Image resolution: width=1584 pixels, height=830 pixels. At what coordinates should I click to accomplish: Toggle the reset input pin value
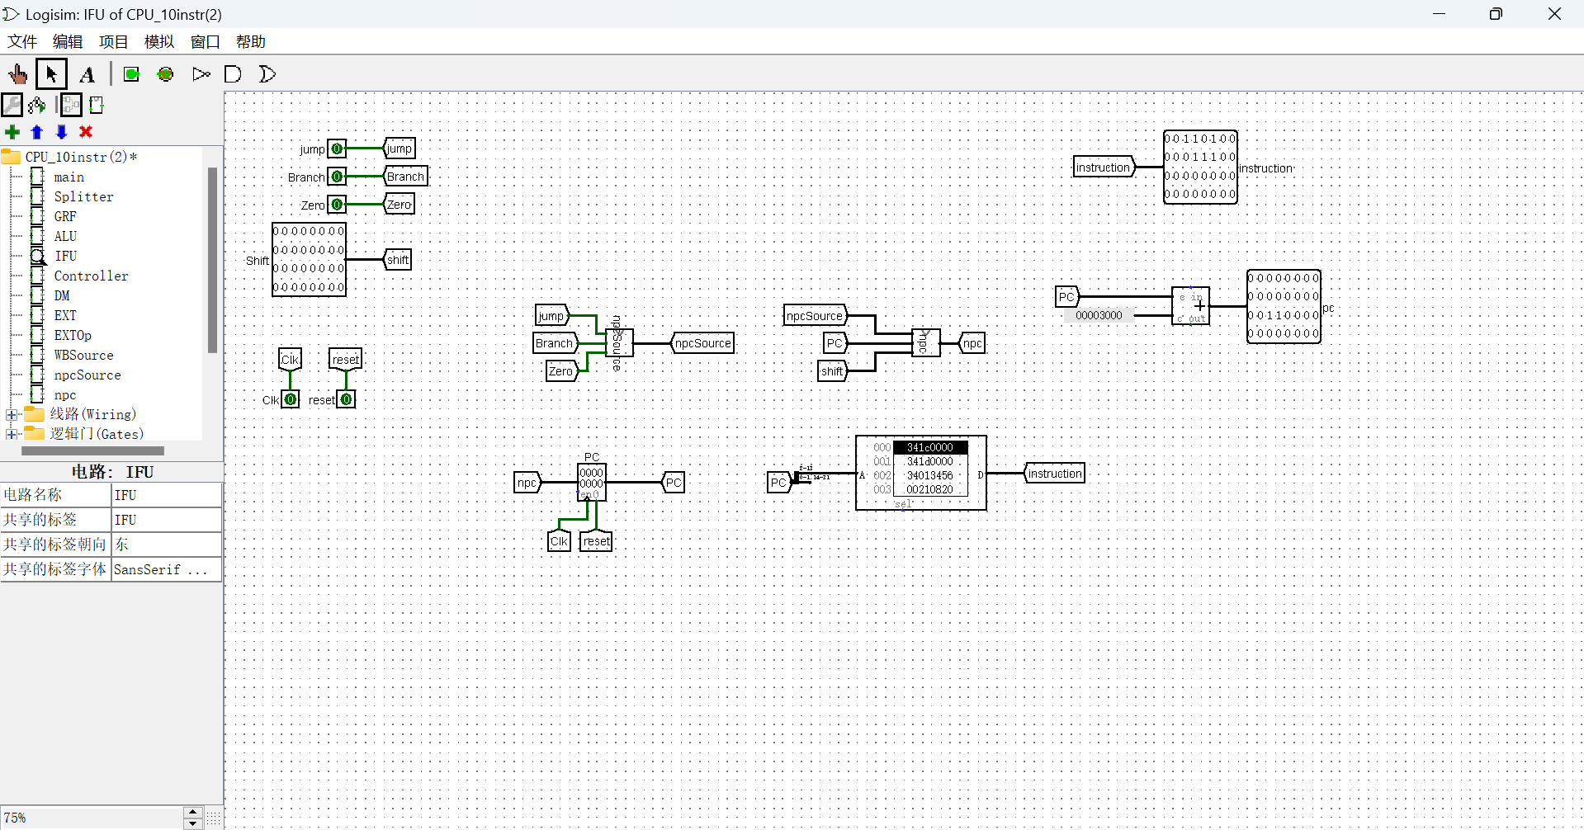[x=347, y=399]
